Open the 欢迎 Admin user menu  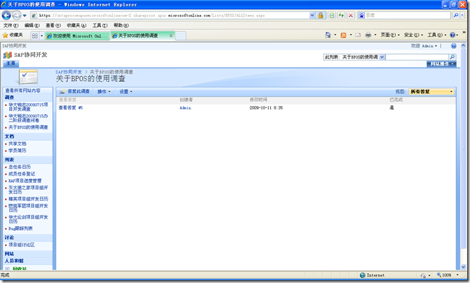point(424,46)
